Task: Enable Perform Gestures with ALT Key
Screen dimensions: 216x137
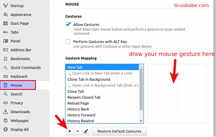Action: click(68, 42)
